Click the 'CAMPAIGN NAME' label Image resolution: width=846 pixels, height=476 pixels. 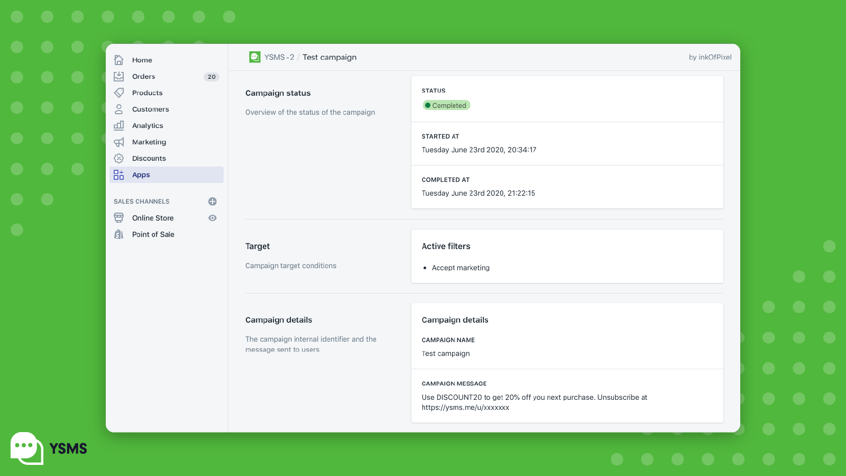click(x=448, y=340)
